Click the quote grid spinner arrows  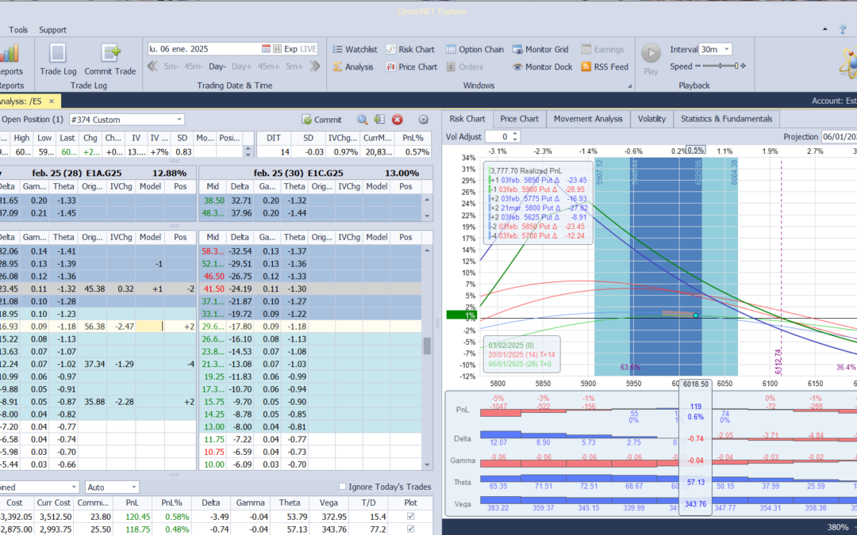[x=248, y=151]
